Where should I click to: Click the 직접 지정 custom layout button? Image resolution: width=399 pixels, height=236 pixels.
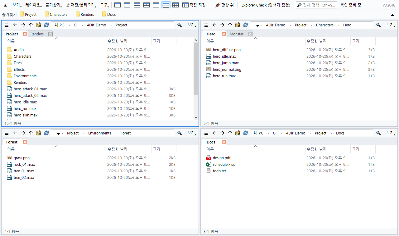point(194,5)
